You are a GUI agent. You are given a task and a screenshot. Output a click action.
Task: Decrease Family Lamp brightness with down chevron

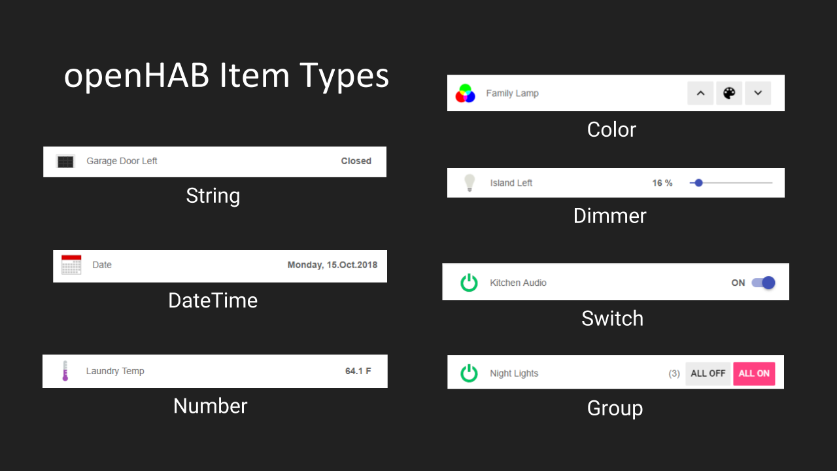758,94
